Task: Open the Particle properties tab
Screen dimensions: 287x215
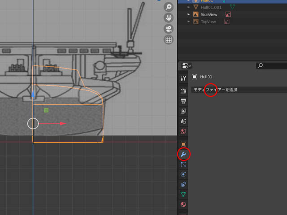Action: pos(183,164)
